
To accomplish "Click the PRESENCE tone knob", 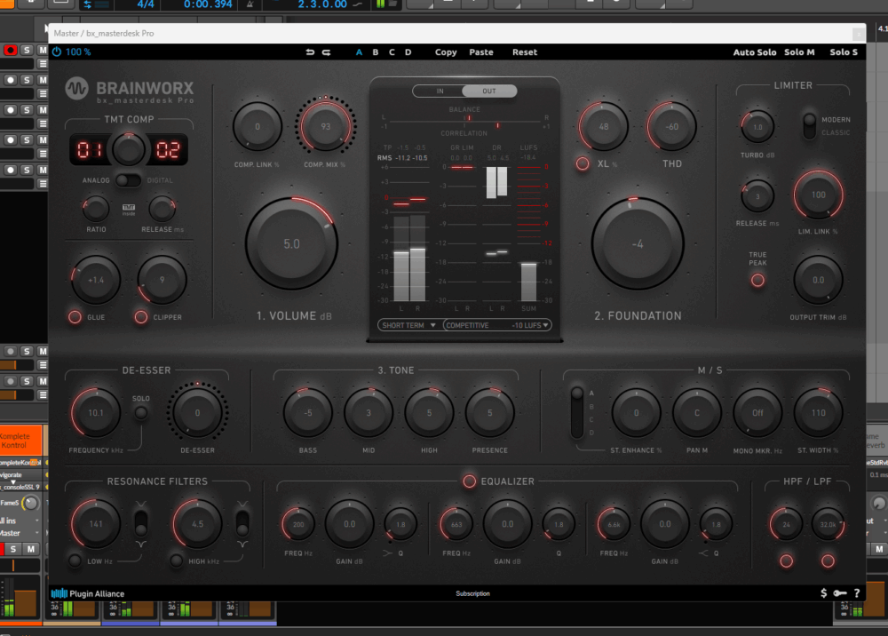I will pyautogui.click(x=490, y=413).
